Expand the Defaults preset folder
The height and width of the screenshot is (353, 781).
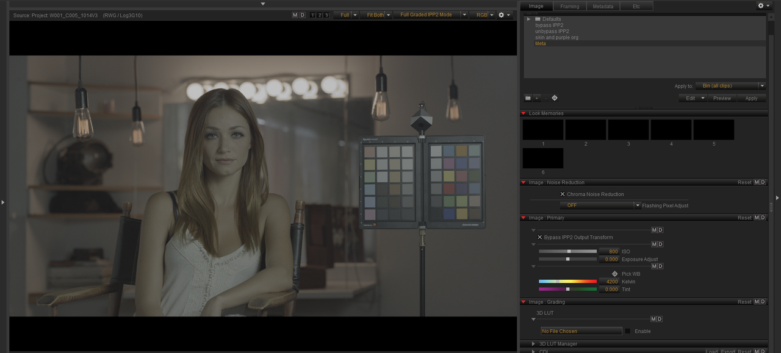(529, 19)
